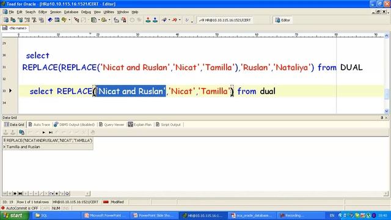This screenshot has width=391, height=220.
Task: Click the line 33 gutter arrow marker
Action: (x=10, y=90)
